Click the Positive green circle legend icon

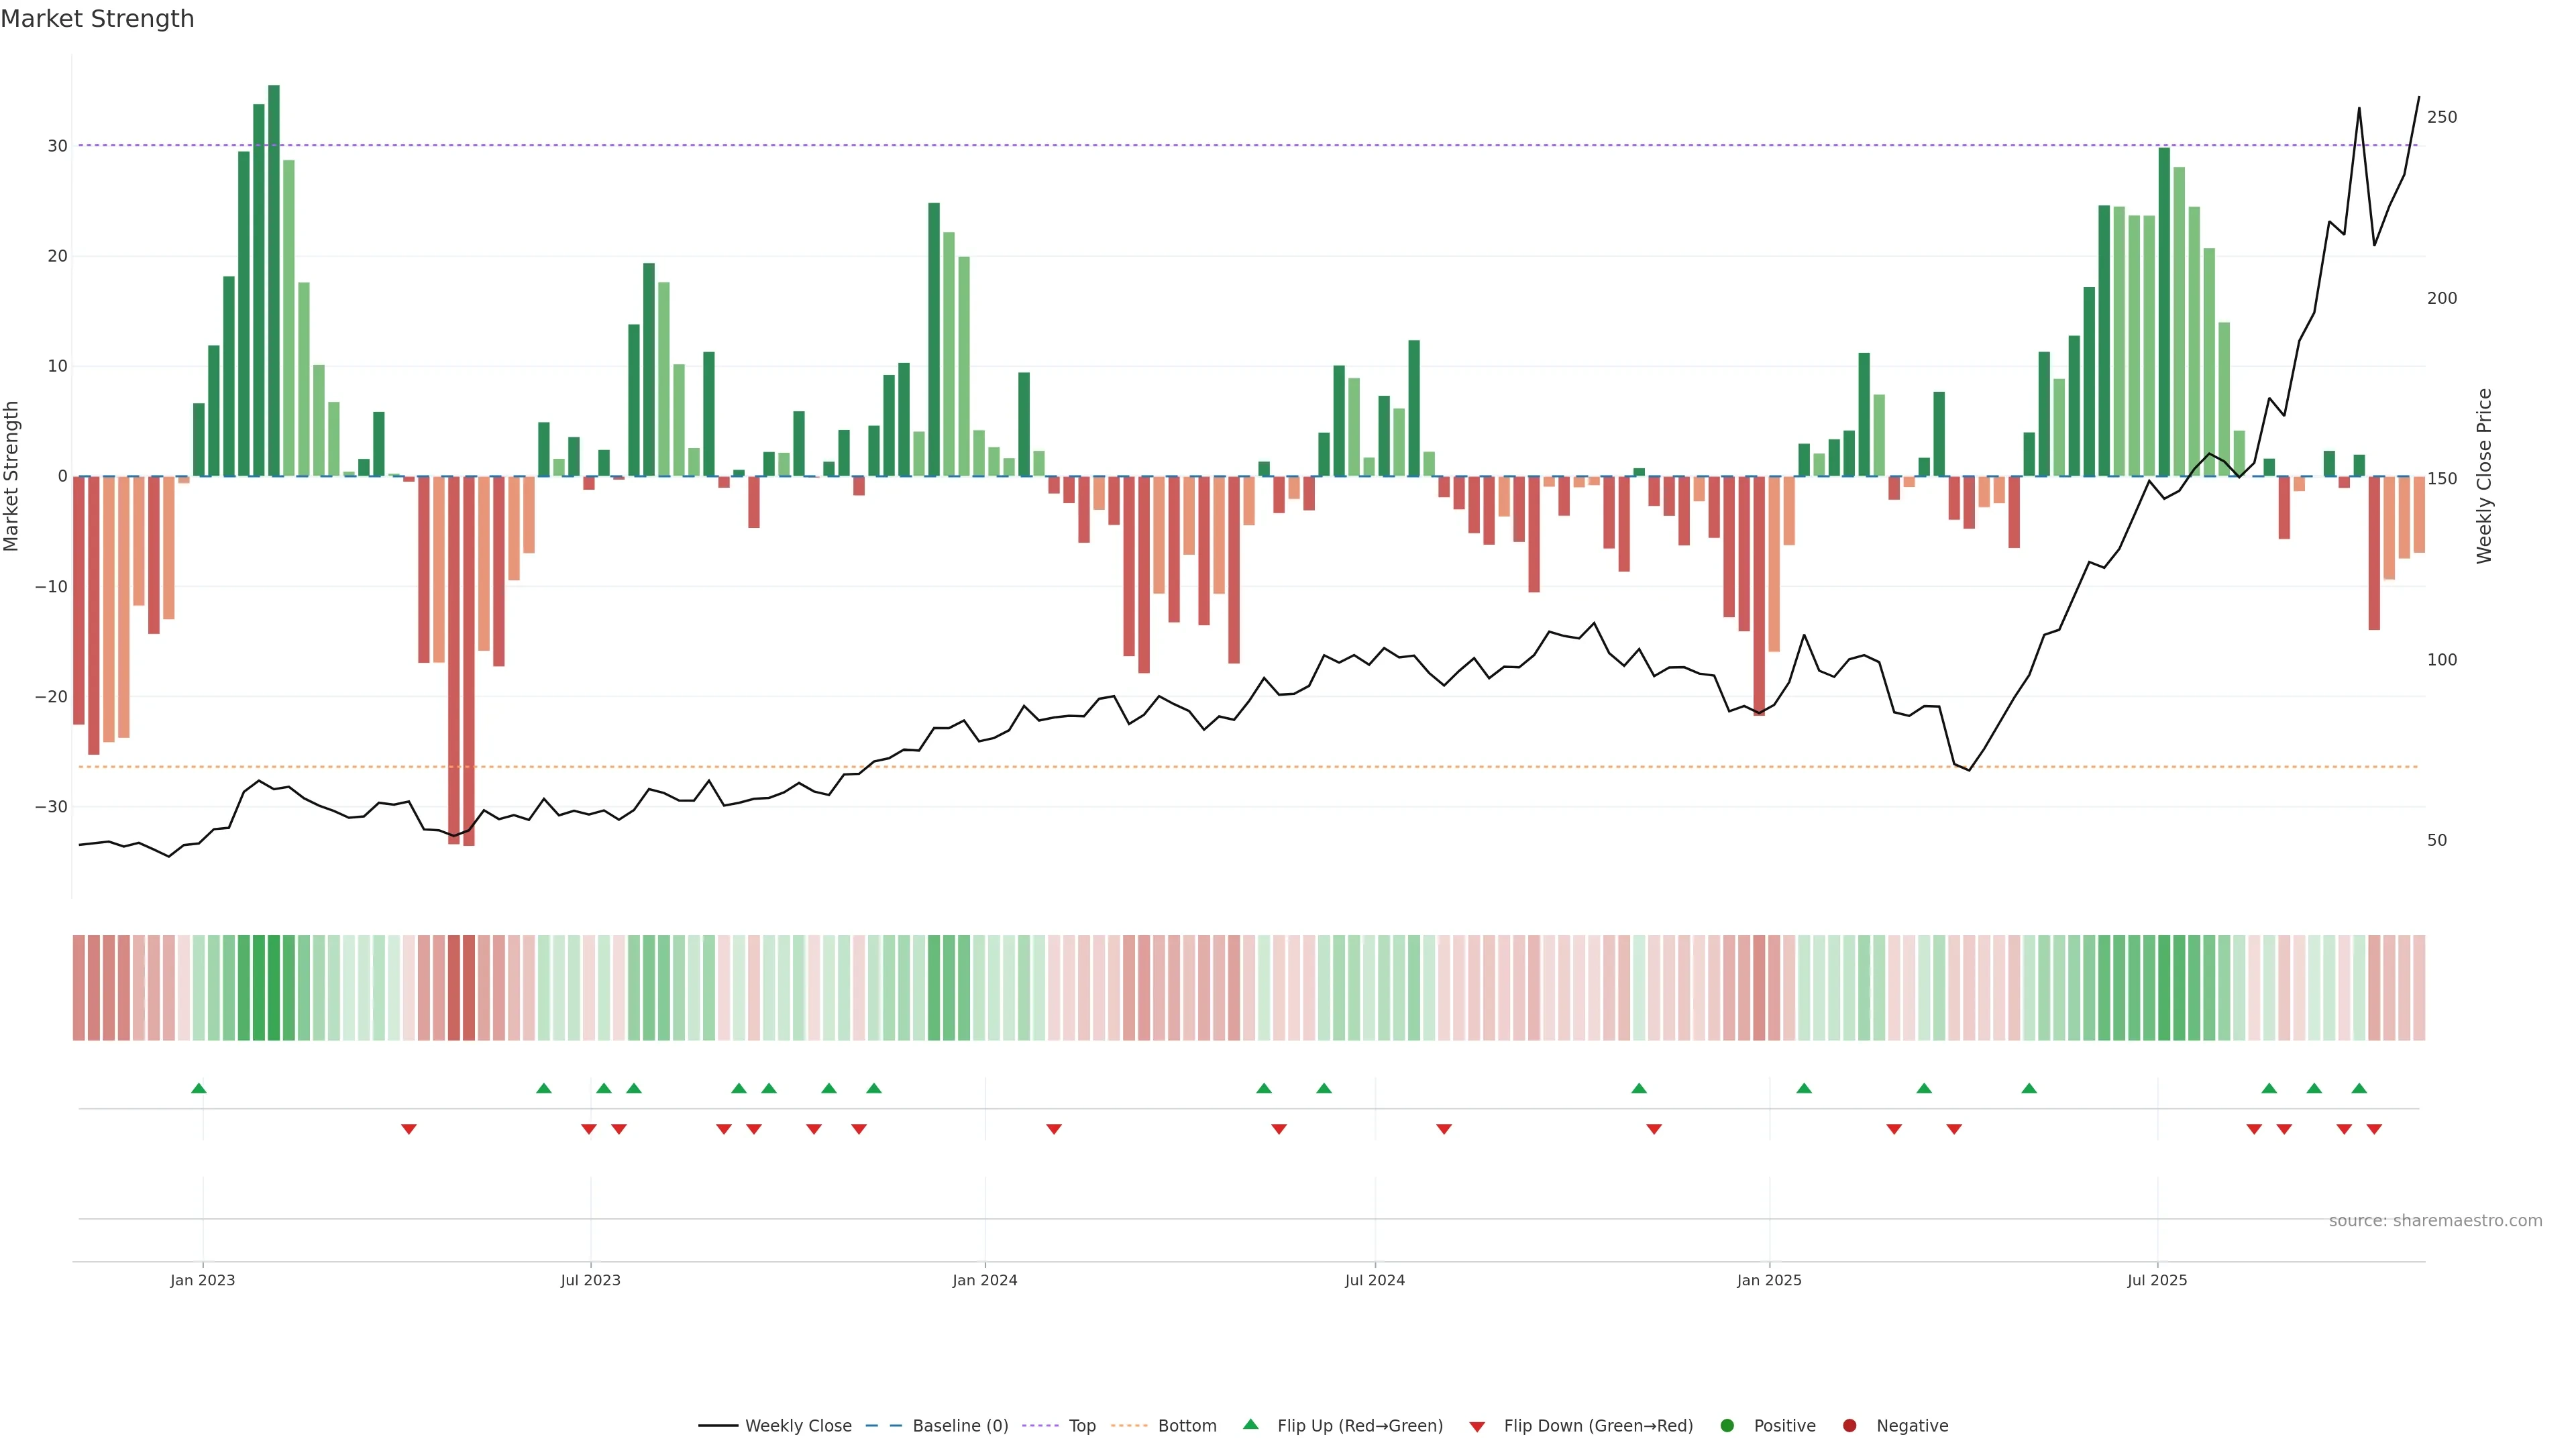1727,1426
